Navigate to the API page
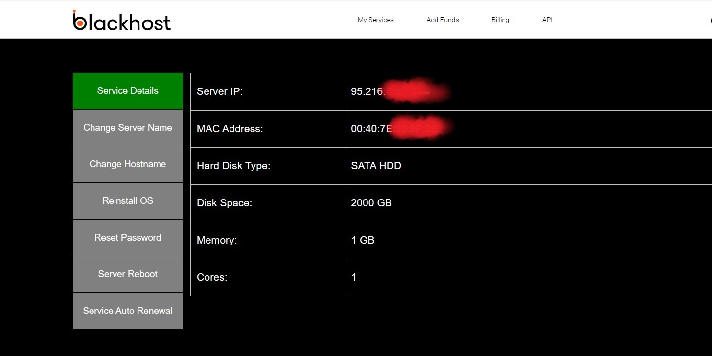The width and height of the screenshot is (712, 356). [547, 20]
